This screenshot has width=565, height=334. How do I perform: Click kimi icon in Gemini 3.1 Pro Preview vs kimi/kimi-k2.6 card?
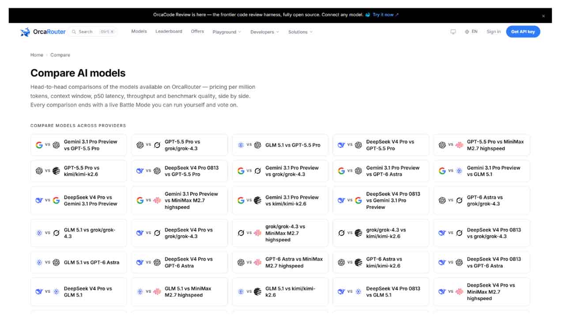tap(258, 200)
